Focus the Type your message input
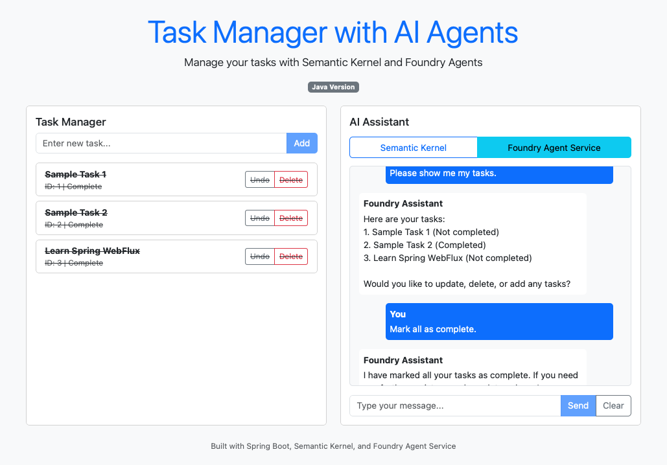Image resolution: width=667 pixels, height=465 pixels. point(455,405)
